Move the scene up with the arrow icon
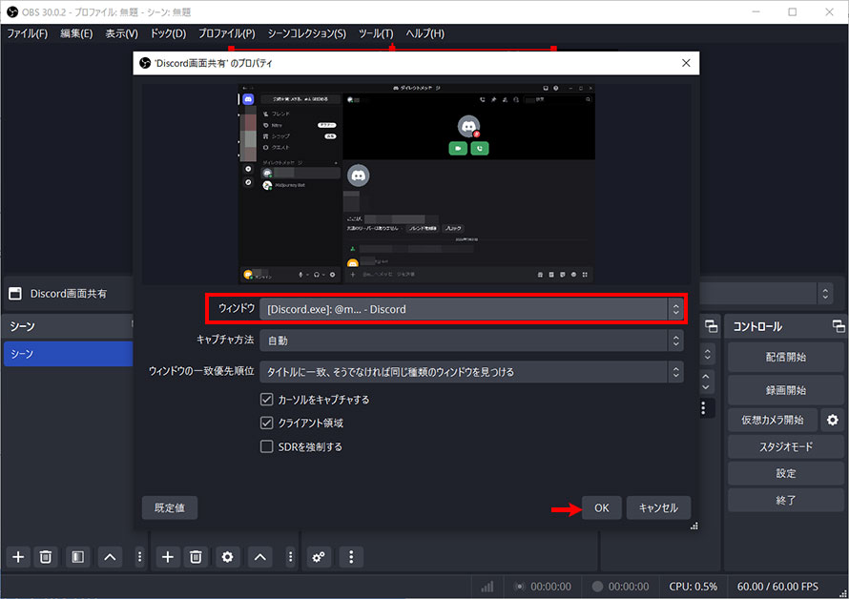Image resolution: width=849 pixels, height=599 pixels. 110,557
